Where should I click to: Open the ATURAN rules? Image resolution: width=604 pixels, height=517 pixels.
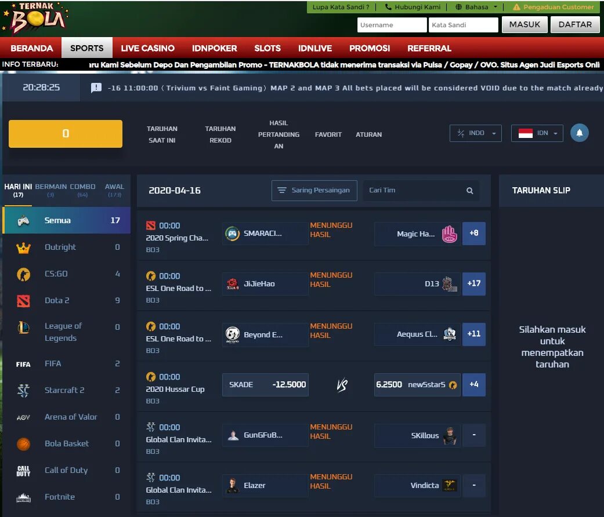point(368,134)
